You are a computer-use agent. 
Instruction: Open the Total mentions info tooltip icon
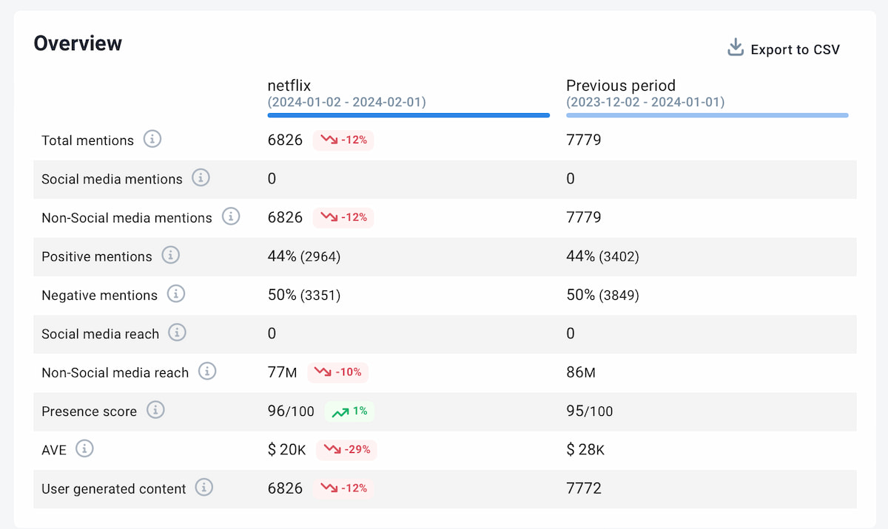(152, 139)
